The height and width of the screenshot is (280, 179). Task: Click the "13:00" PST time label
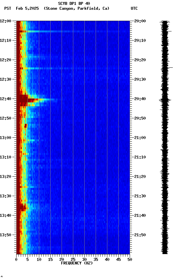coord(6,138)
